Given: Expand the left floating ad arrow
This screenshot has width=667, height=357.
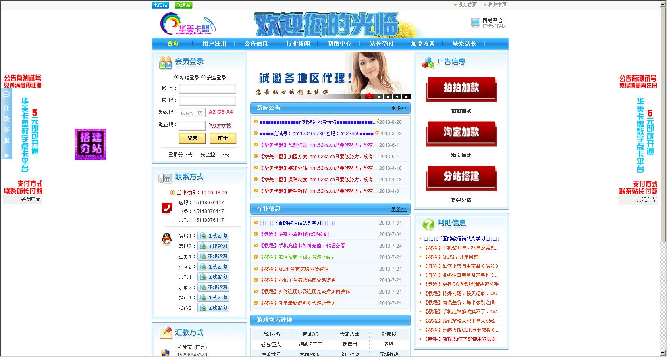Looking at the screenshot, I should (6, 156).
